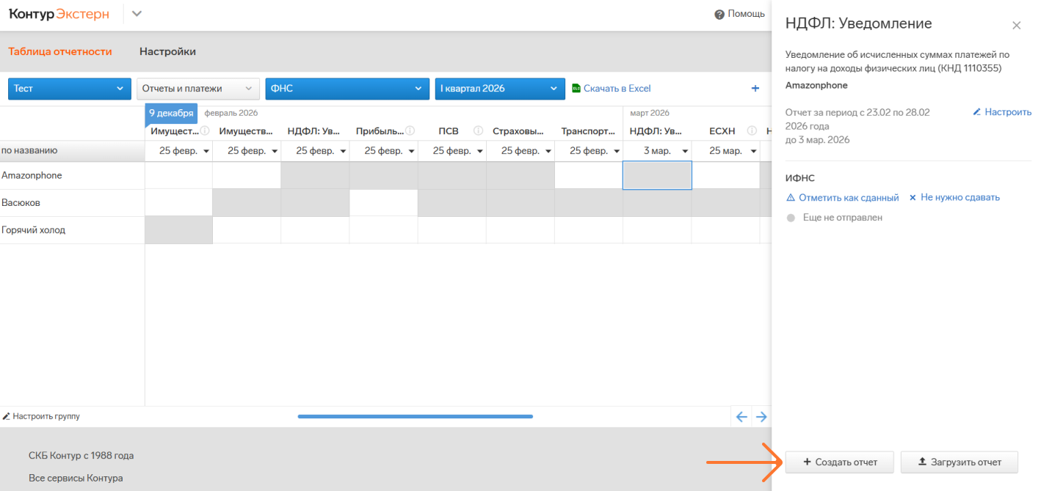Image resolution: width=1041 pixels, height=491 pixels.
Task: Click info icon next to ЕСХН column
Action: coord(752,131)
